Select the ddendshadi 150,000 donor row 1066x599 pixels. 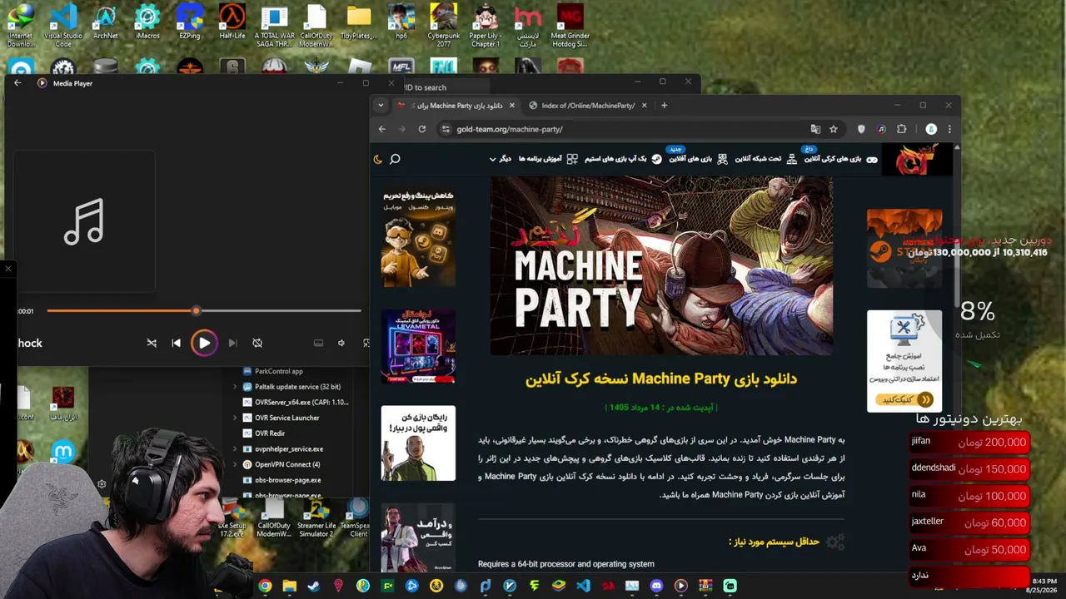pyautogui.click(x=969, y=468)
